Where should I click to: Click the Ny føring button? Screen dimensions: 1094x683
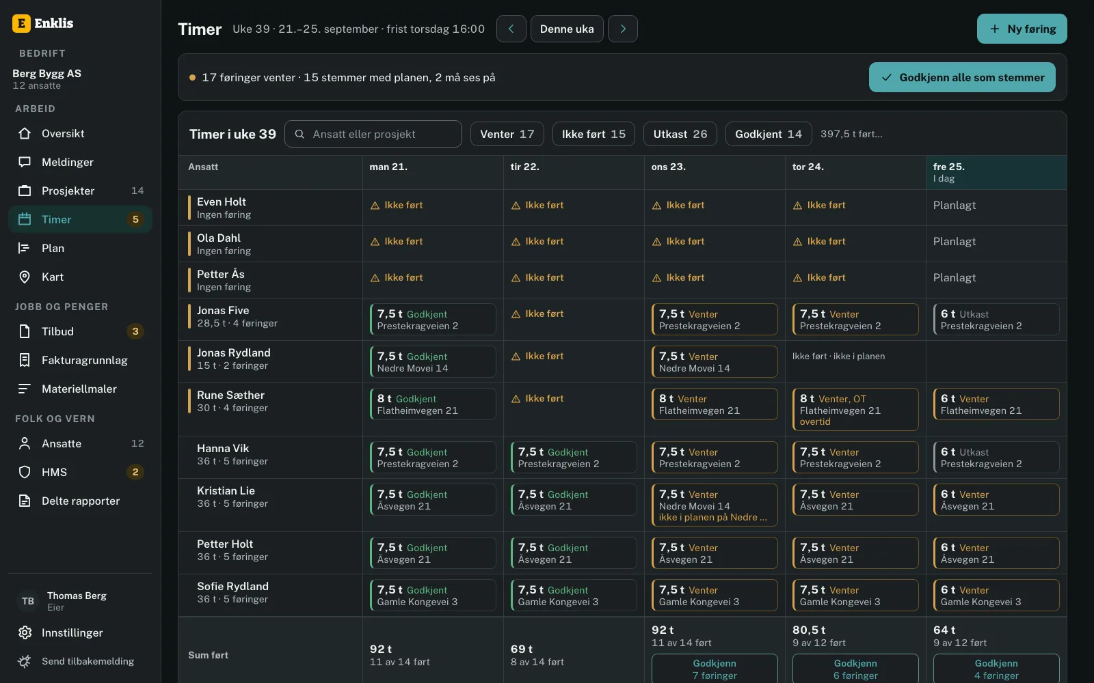(1022, 29)
